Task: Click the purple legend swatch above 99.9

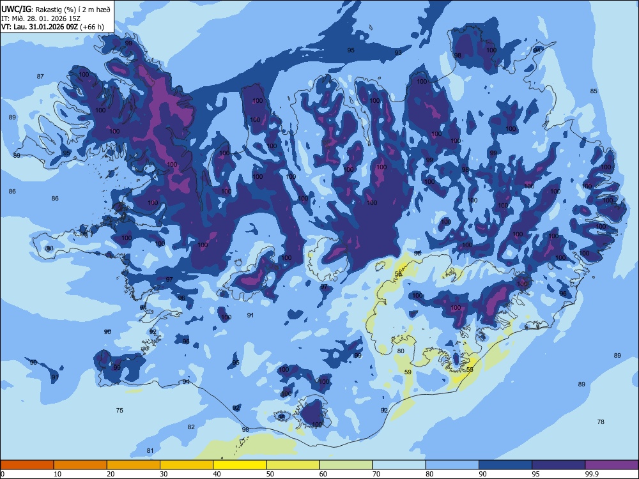Action: point(612,465)
